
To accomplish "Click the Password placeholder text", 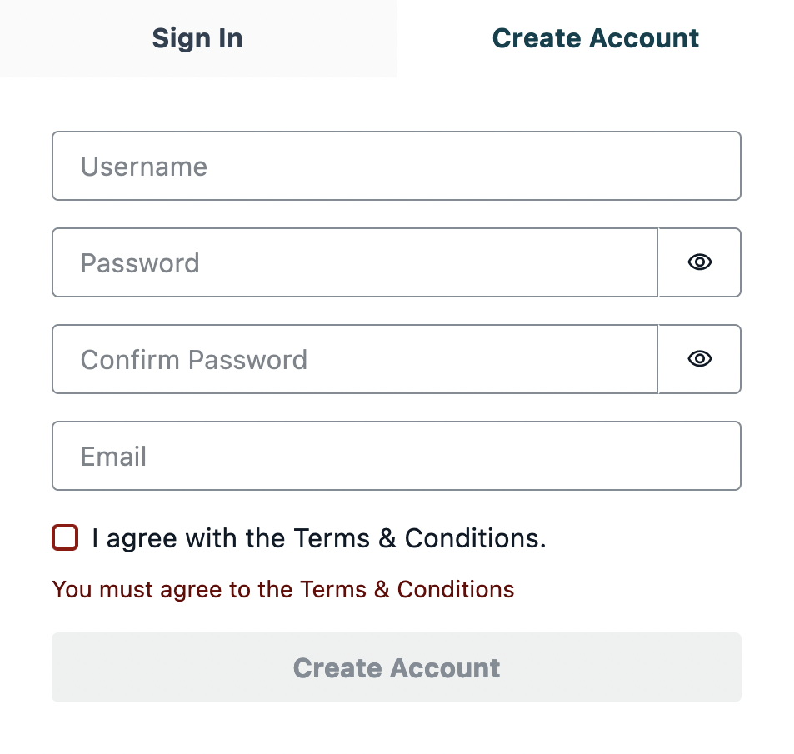I will [x=140, y=263].
